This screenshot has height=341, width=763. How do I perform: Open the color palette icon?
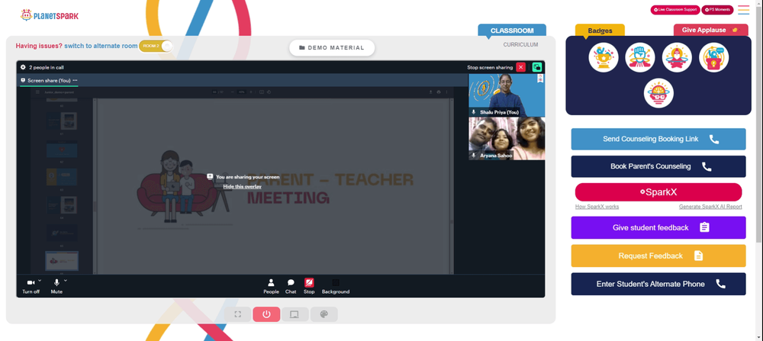pyautogui.click(x=324, y=314)
